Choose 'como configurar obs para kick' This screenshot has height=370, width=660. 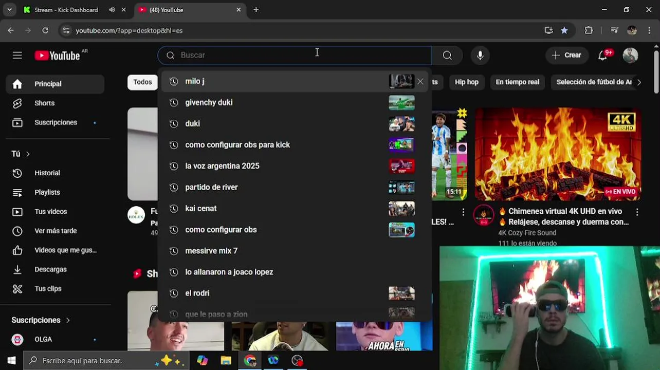tap(295, 145)
